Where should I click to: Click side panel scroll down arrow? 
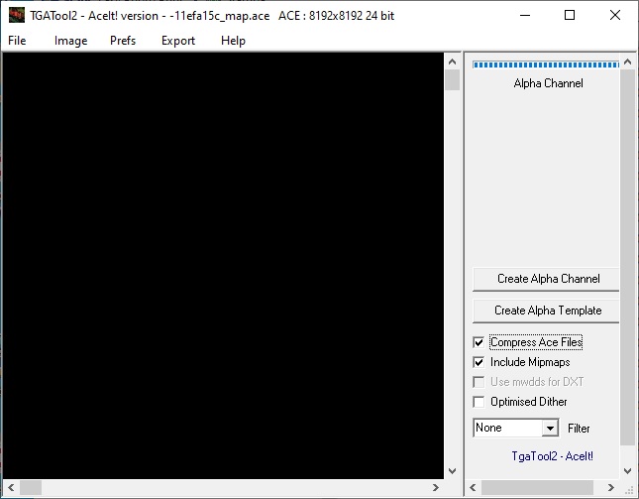(628, 470)
